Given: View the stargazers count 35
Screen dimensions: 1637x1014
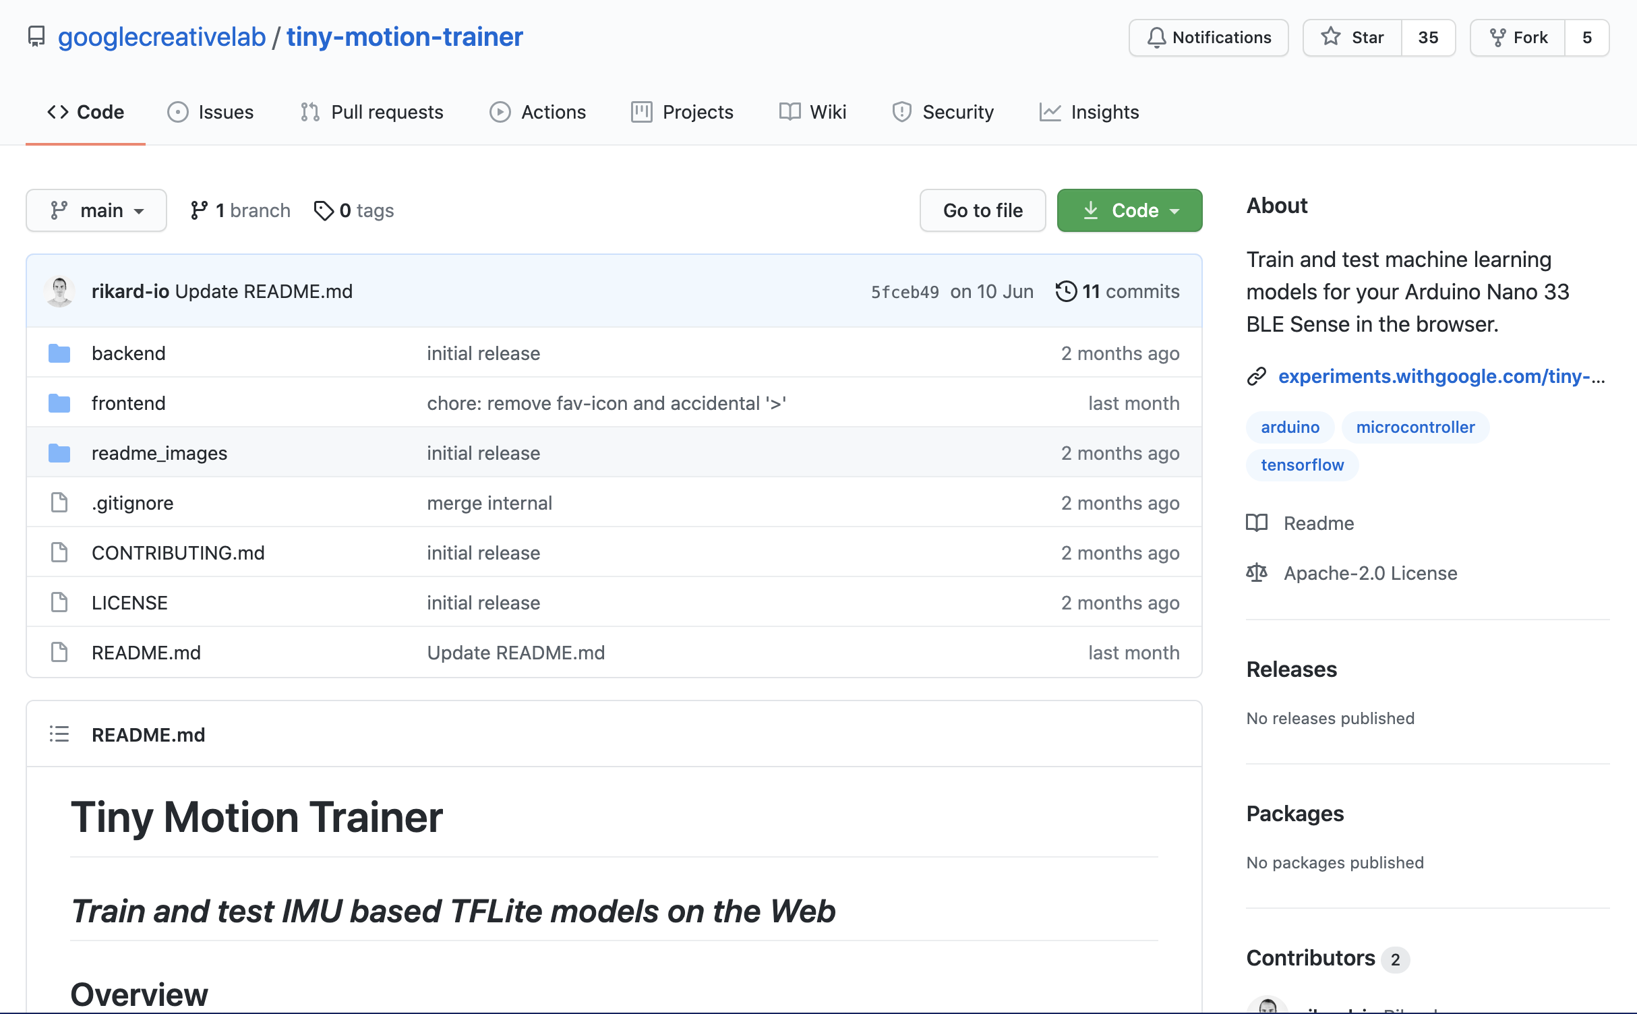Looking at the screenshot, I should (x=1428, y=38).
